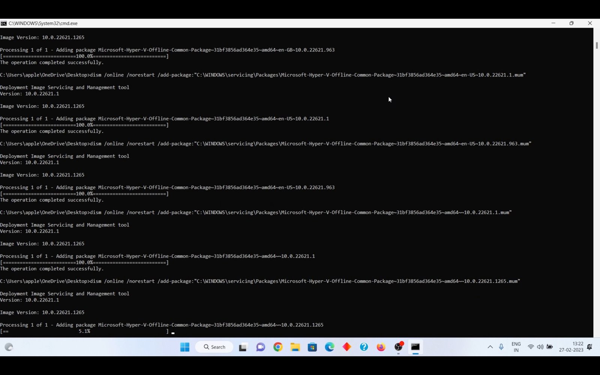Click the cmd.exe window vertical scrollbar
This screenshot has height=375, width=600.
tap(596, 187)
